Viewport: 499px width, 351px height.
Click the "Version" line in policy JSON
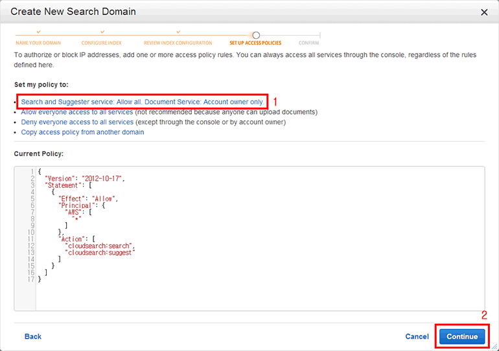[84, 178]
